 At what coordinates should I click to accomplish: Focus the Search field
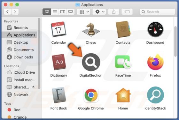click(158, 11)
